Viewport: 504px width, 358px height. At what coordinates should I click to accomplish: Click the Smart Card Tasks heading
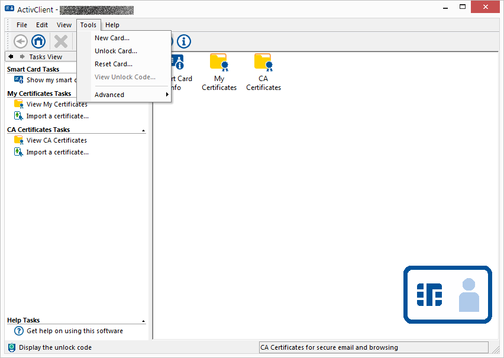(x=33, y=69)
